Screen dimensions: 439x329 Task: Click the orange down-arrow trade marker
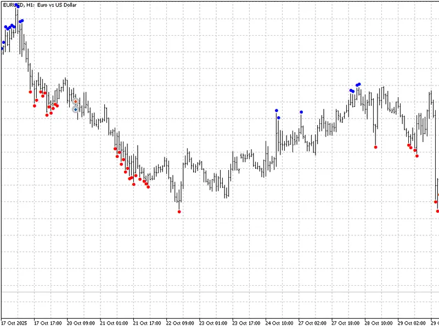76,101
